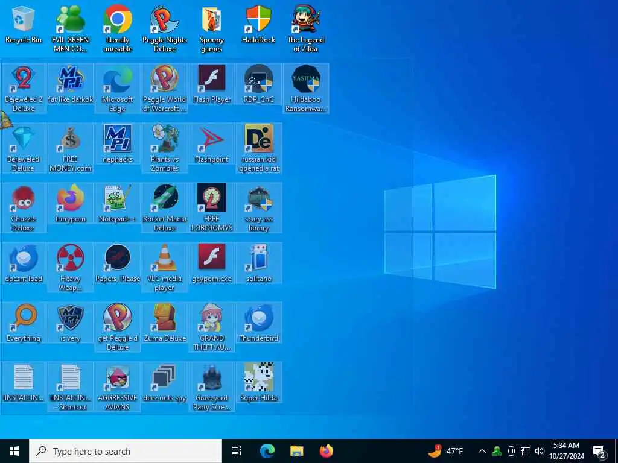Open the 5:34 AM clock and calendar
618x463 pixels.
click(567, 451)
